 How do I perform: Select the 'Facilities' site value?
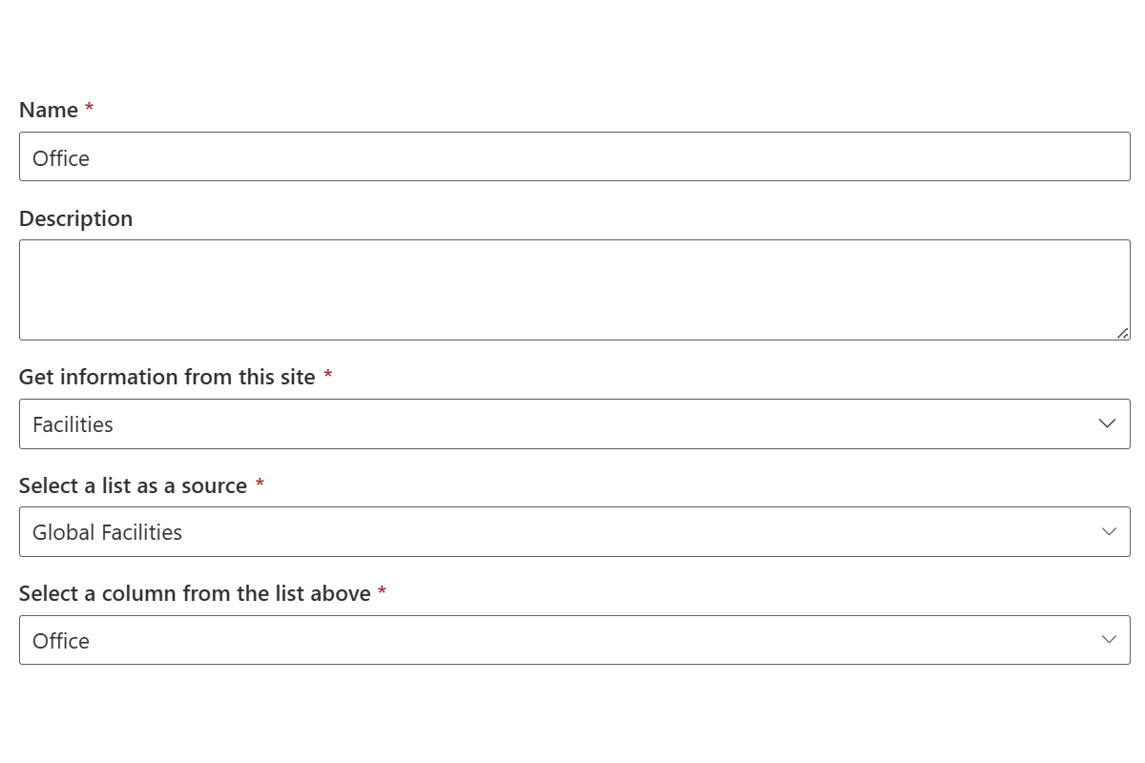pyautogui.click(x=73, y=424)
